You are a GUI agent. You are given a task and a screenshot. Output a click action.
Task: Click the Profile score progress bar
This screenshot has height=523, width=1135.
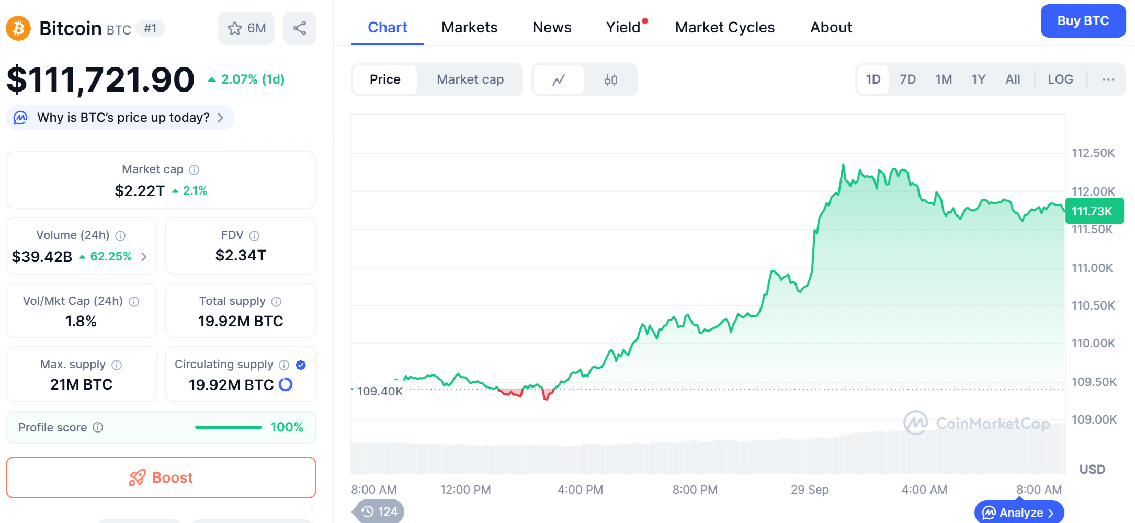(228, 427)
